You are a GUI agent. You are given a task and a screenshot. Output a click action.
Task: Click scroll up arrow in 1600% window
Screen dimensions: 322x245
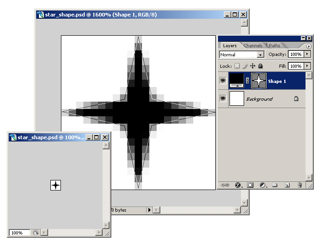244,22
